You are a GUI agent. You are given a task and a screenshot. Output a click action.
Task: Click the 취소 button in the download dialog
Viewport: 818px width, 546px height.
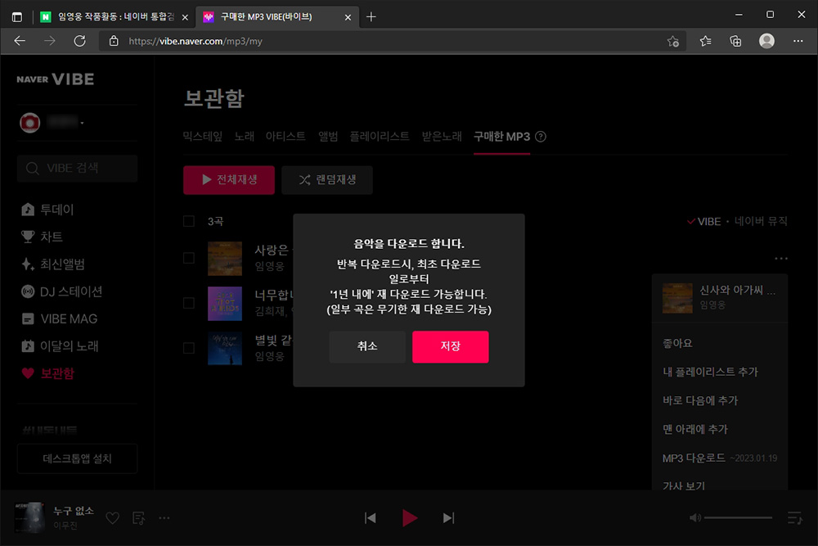tap(367, 346)
